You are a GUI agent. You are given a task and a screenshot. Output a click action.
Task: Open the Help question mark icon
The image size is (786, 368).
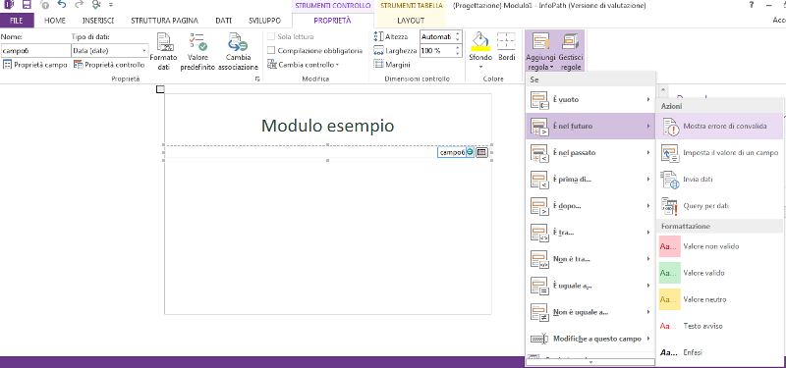pos(752,5)
